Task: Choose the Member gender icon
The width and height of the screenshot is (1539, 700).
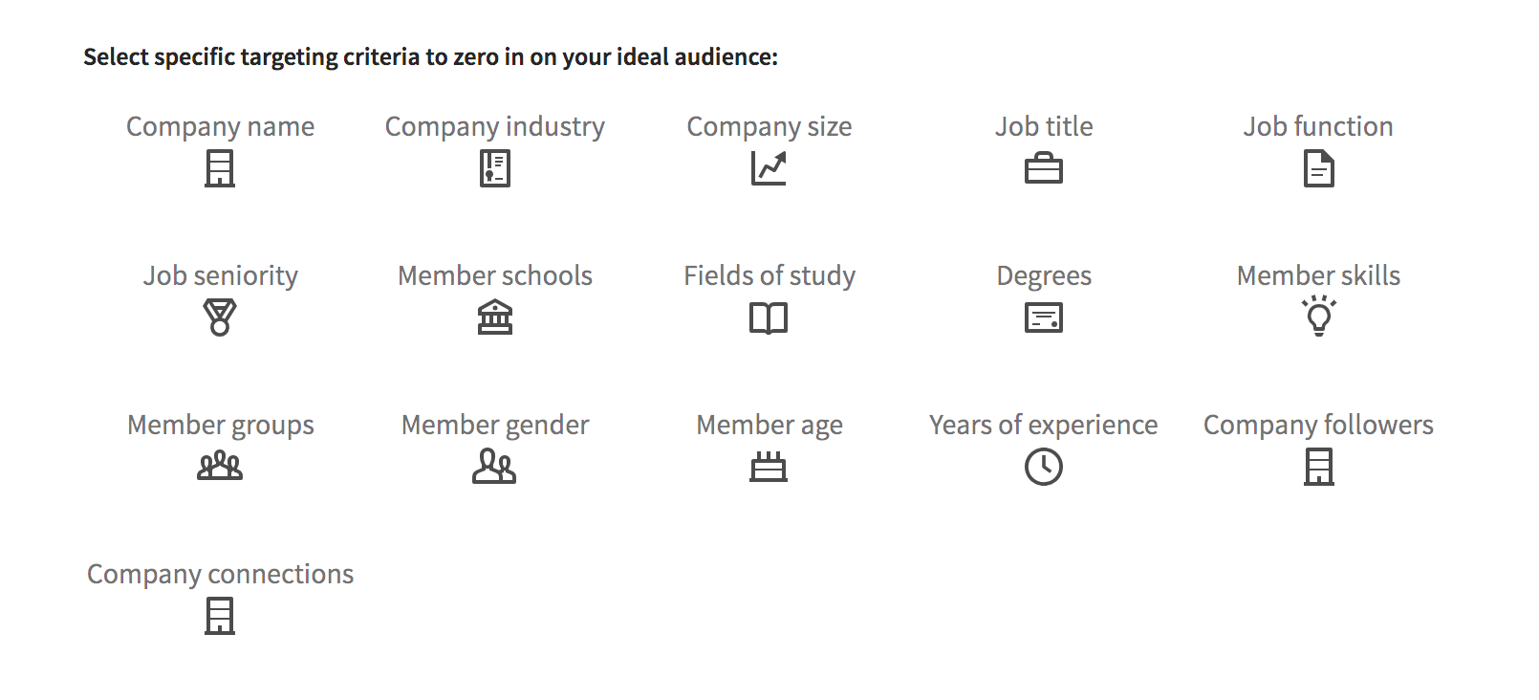Action: [x=494, y=467]
